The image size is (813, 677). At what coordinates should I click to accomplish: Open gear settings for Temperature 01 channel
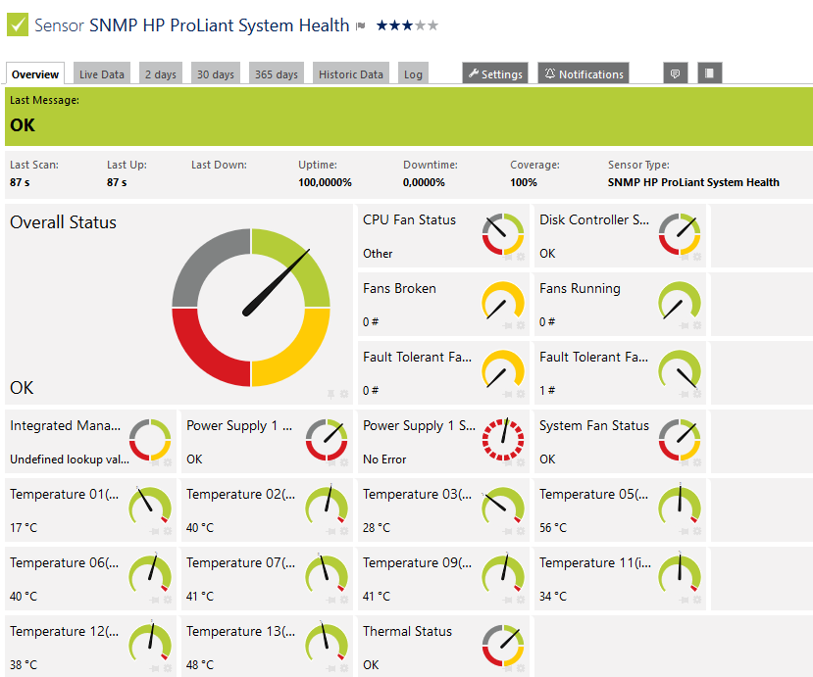coord(168,531)
